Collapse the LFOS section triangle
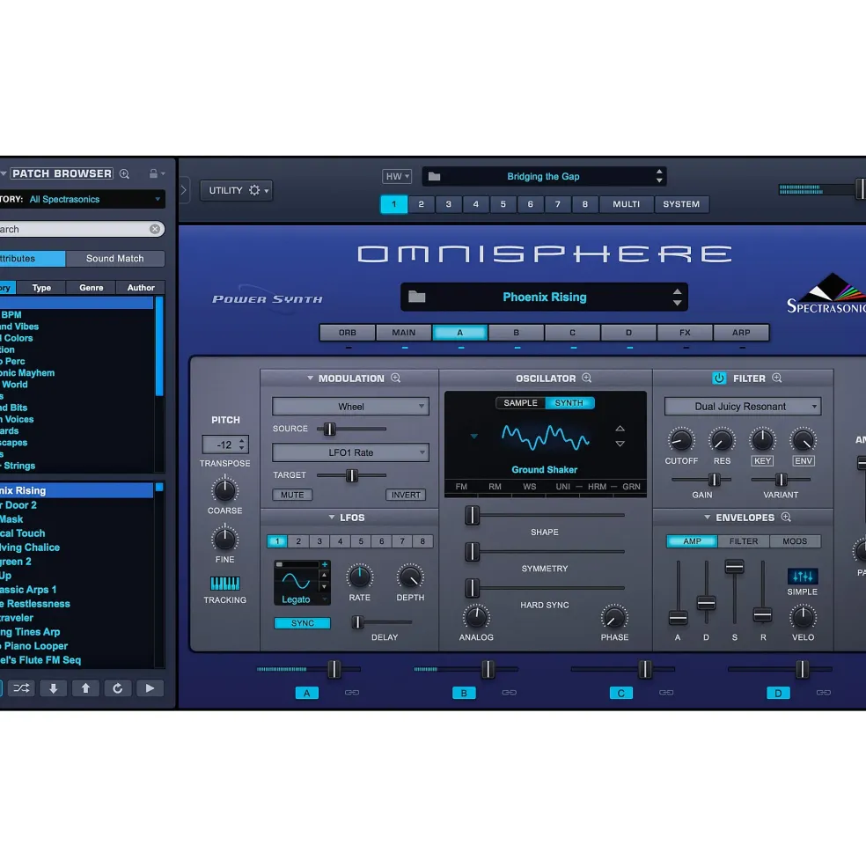The height and width of the screenshot is (867, 866). (332, 518)
